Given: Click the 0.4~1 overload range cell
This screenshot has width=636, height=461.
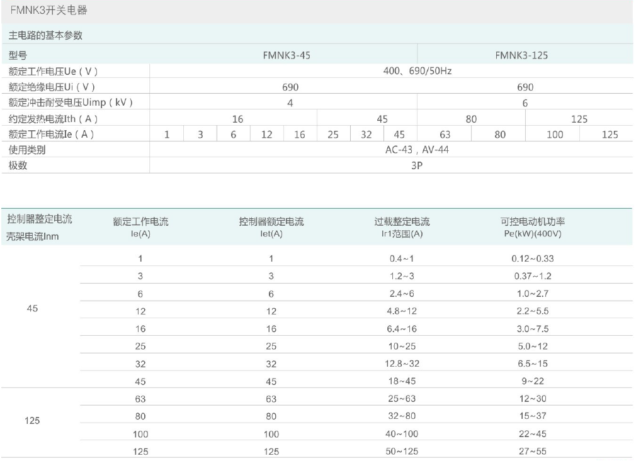Looking at the screenshot, I should click(x=402, y=258).
